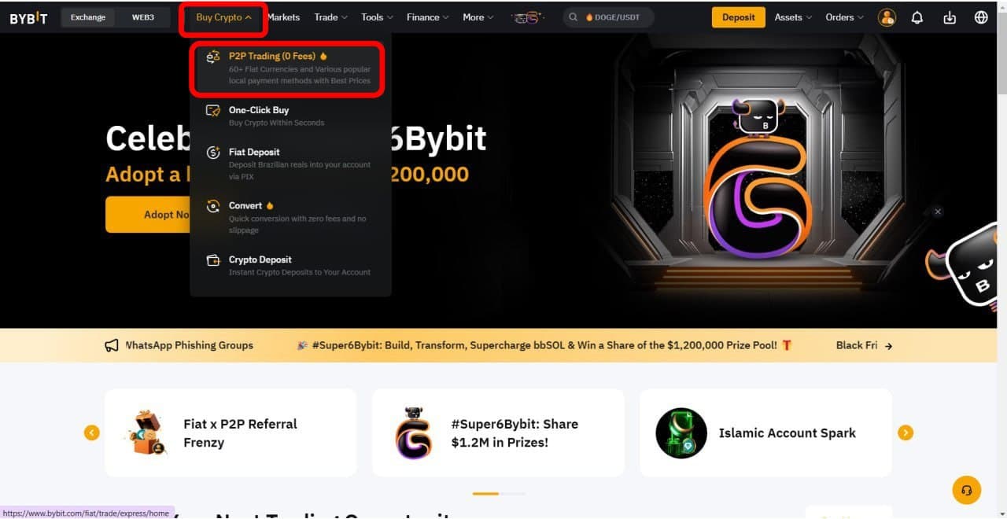Select the P2P Trading icon in the menu
Image resolution: width=1007 pixels, height=519 pixels.
pyautogui.click(x=212, y=56)
